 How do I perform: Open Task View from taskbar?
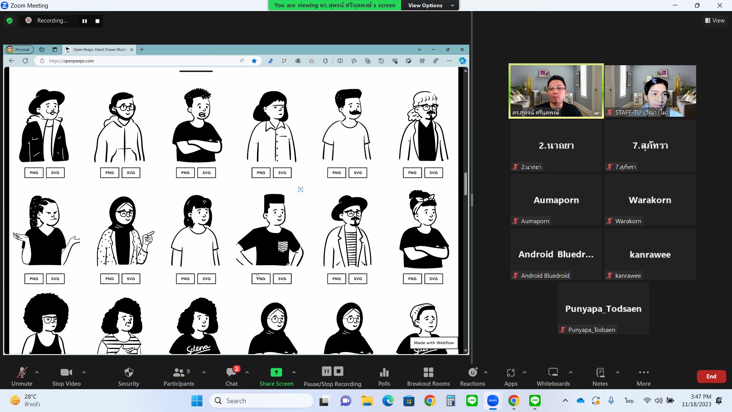(x=324, y=401)
